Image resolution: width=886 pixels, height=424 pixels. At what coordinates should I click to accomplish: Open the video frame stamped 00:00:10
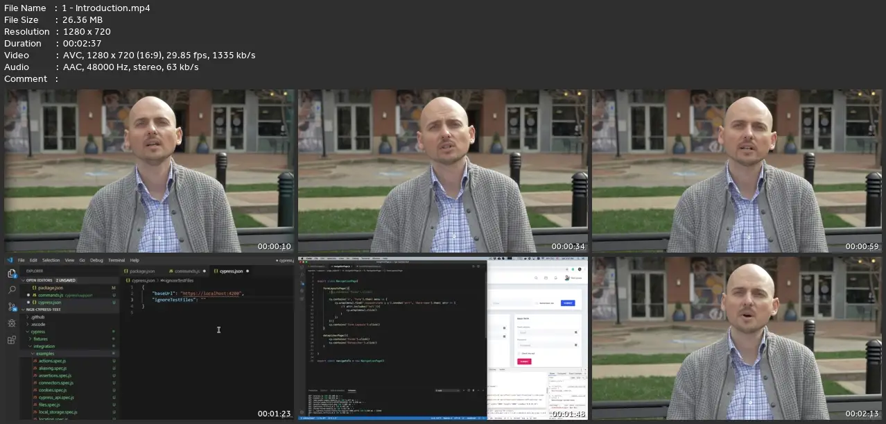point(149,171)
